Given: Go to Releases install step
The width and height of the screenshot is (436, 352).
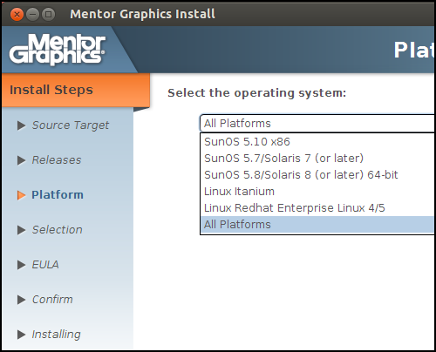Looking at the screenshot, I should (57, 160).
